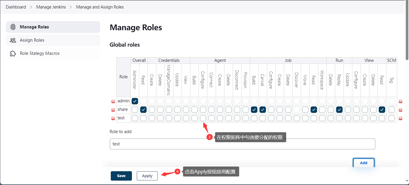Uncheck Overall Administer for admin role
The image size is (409, 185).
135,101
